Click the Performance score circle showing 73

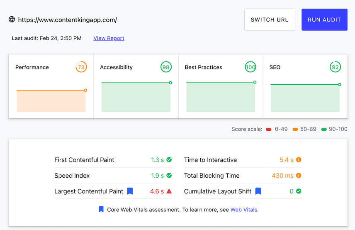(x=81, y=67)
